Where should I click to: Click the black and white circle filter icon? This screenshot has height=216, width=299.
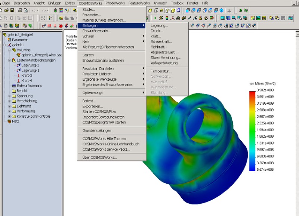coord(254,25)
